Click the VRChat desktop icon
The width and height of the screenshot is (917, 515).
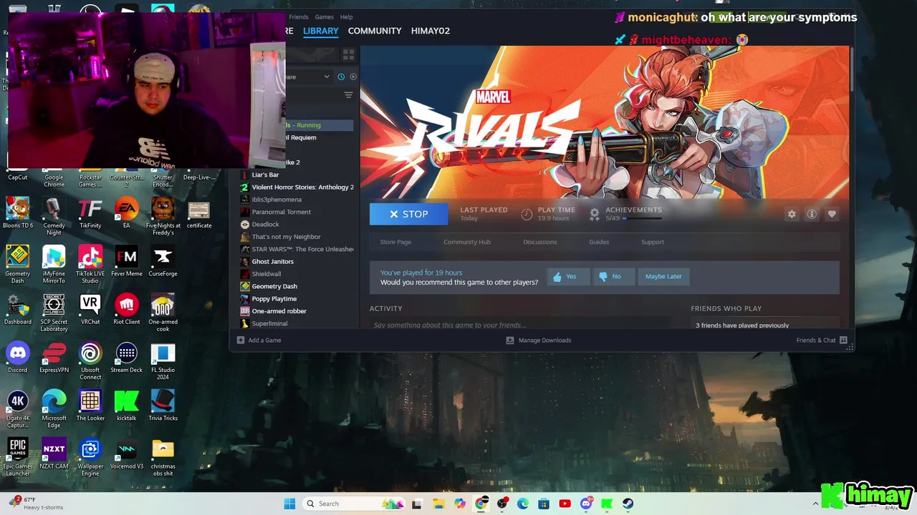click(x=90, y=310)
